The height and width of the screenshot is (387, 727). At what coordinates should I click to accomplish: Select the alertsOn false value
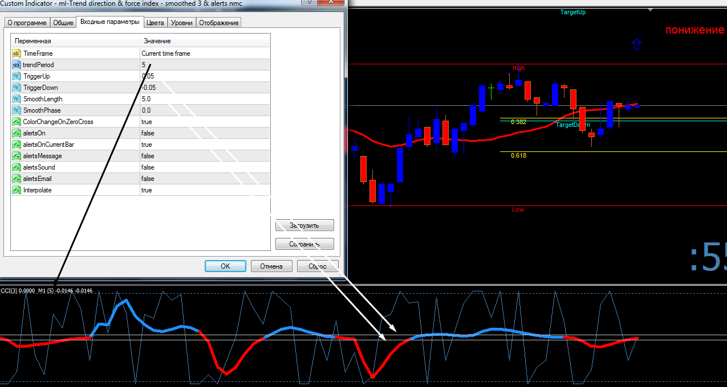point(205,133)
